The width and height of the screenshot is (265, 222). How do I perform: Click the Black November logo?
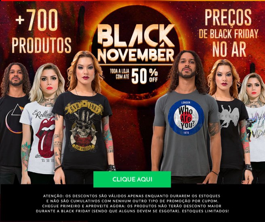pyautogui.click(x=137, y=44)
